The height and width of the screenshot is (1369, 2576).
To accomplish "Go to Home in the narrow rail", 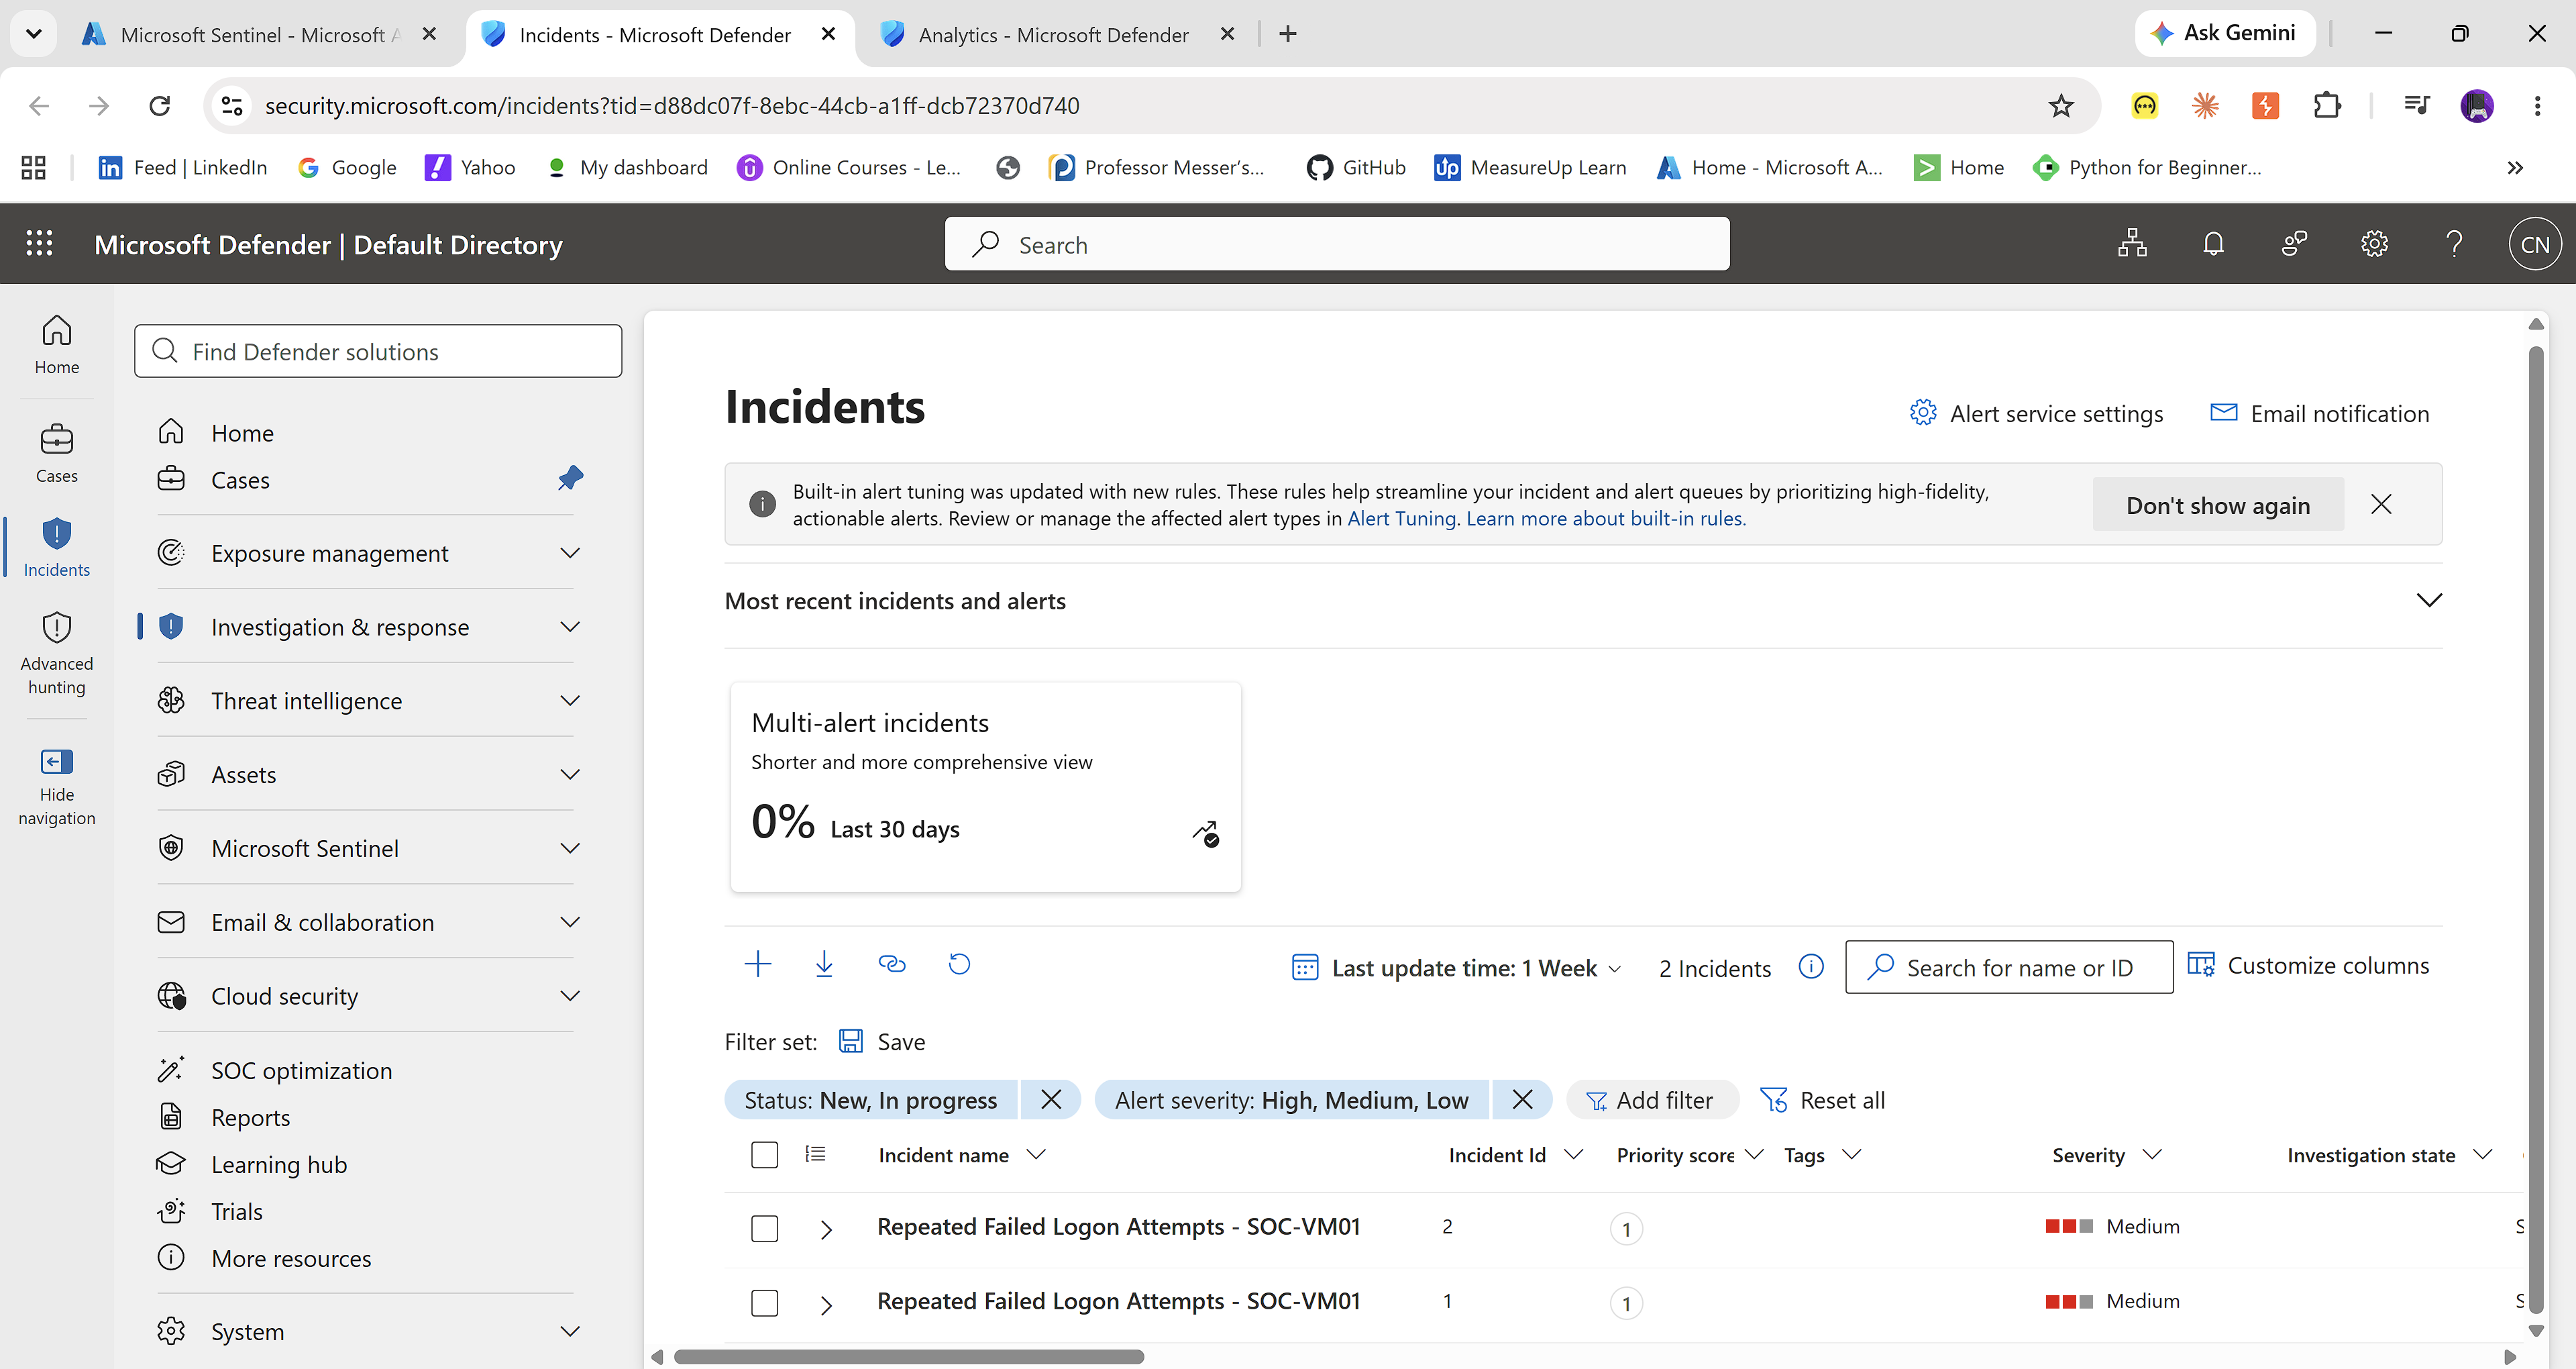I will [x=57, y=344].
